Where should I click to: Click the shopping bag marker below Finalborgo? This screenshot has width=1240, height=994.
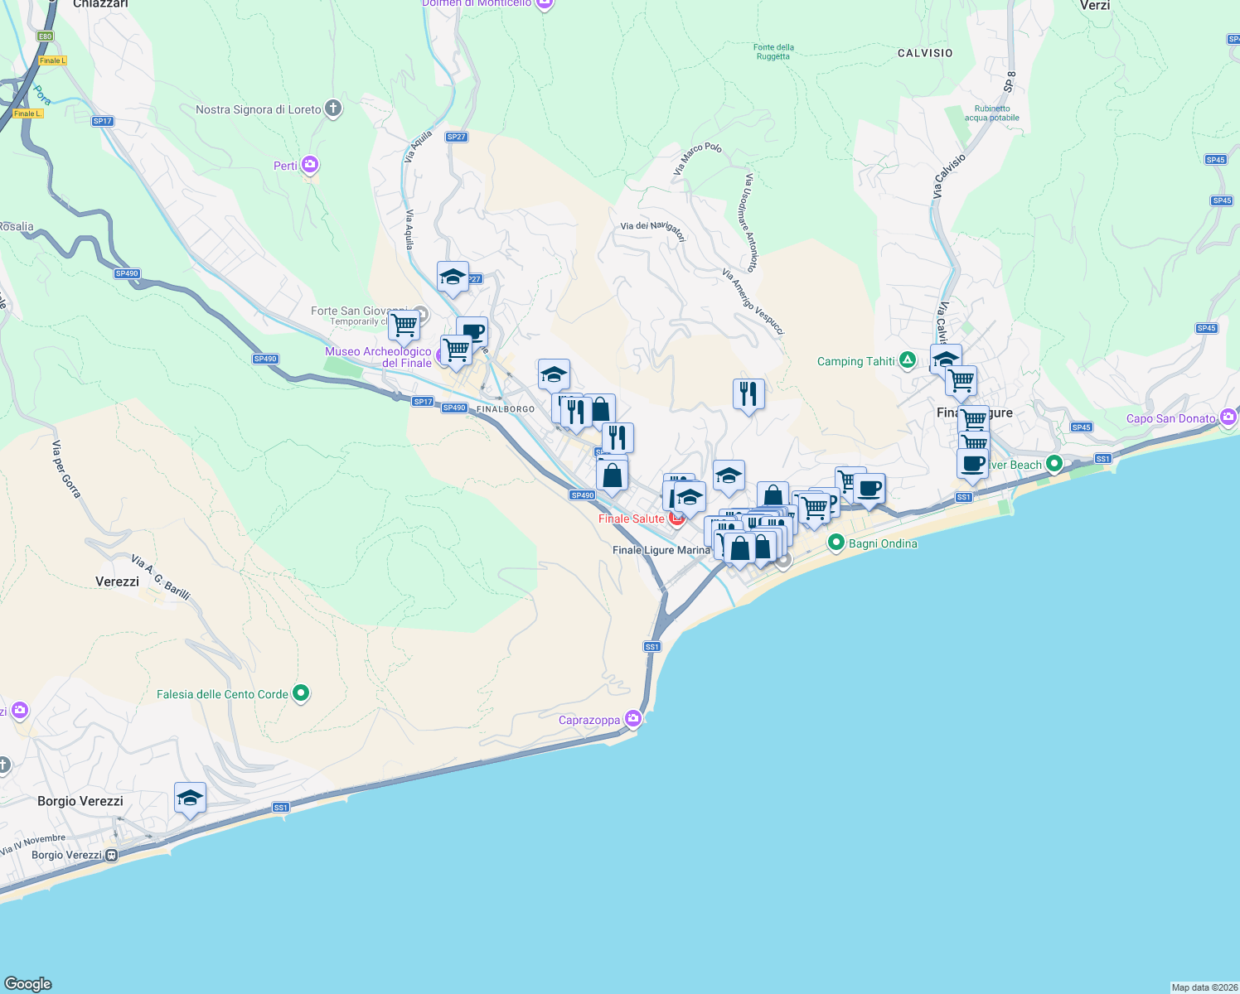[x=613, y=473]
